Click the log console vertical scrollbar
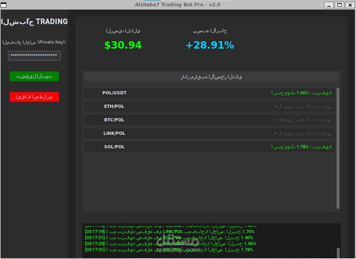Screen dimensions: 356x259 point(338,253)
